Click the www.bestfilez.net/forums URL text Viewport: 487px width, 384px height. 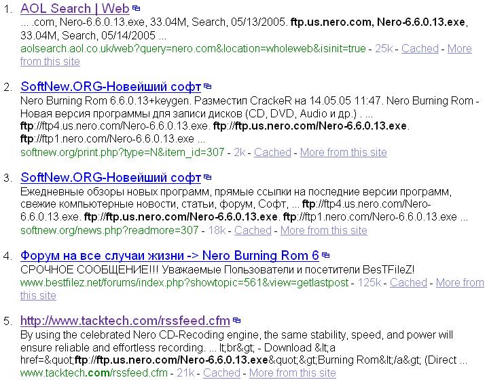tap(185, 282)
